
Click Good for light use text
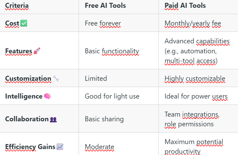coord(112,96)
